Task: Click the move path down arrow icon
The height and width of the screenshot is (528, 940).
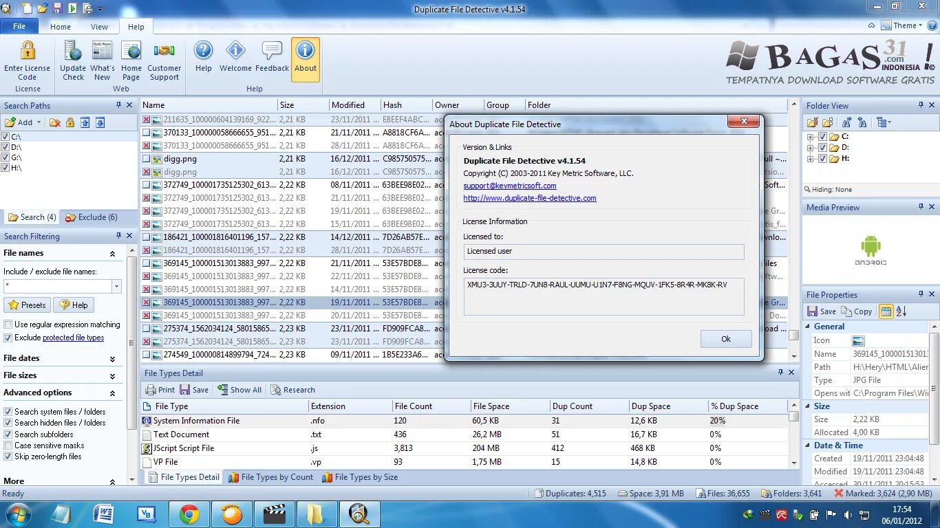Action: click(x=100, y=122)
